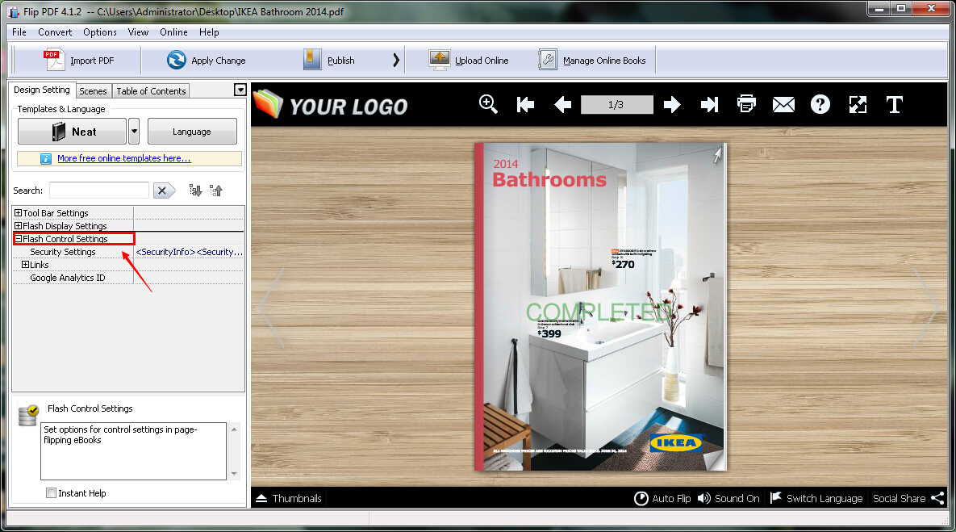
Task: Open the template dropdown arrow beside Neat
Action: point(134,131)
